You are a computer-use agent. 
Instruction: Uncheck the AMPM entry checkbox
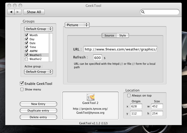point(26,51)
